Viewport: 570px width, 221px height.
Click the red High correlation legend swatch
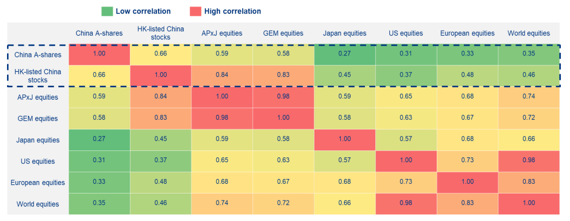[197, 11]
